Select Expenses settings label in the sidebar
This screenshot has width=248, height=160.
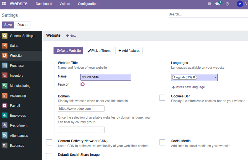click(x=17, y=146)
